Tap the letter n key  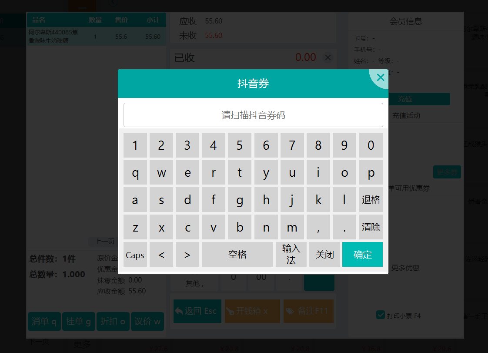pyautogui.click(x=266, y=227)
